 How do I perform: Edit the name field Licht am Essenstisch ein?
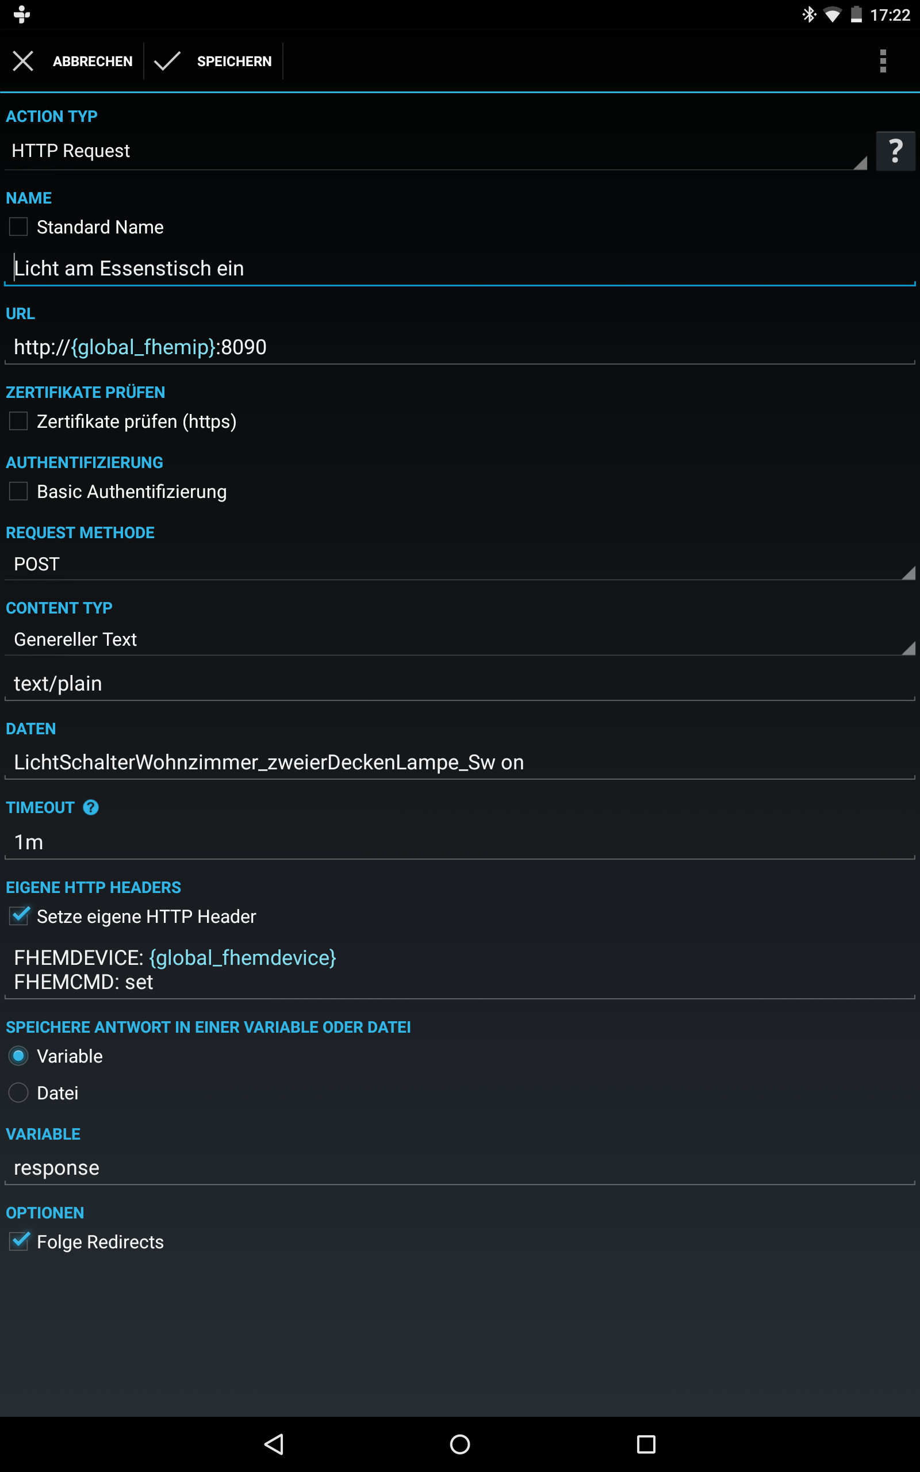(x=460, y=269)
